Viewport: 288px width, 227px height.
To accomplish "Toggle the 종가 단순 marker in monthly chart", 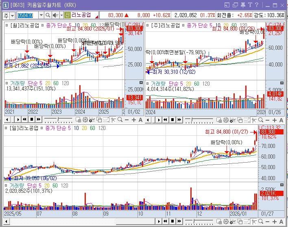I will 43,25.
